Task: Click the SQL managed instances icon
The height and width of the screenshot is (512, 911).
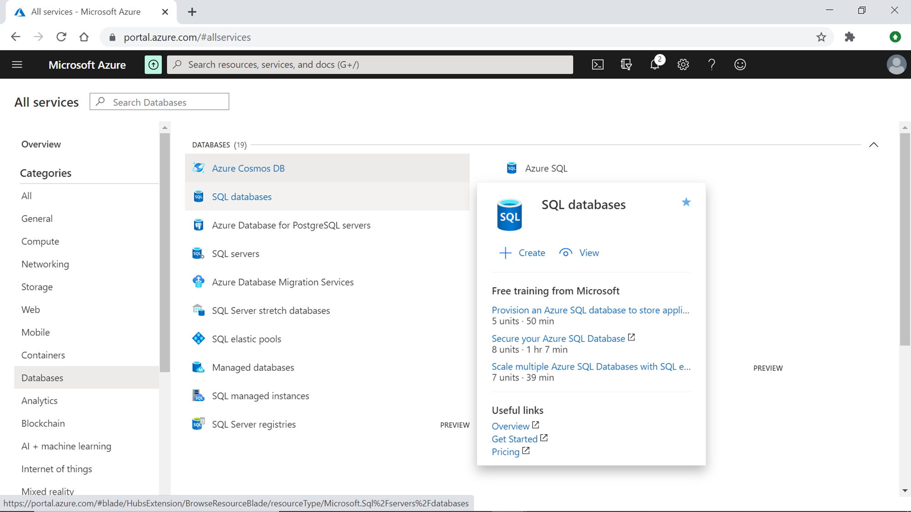Action: 198,396
